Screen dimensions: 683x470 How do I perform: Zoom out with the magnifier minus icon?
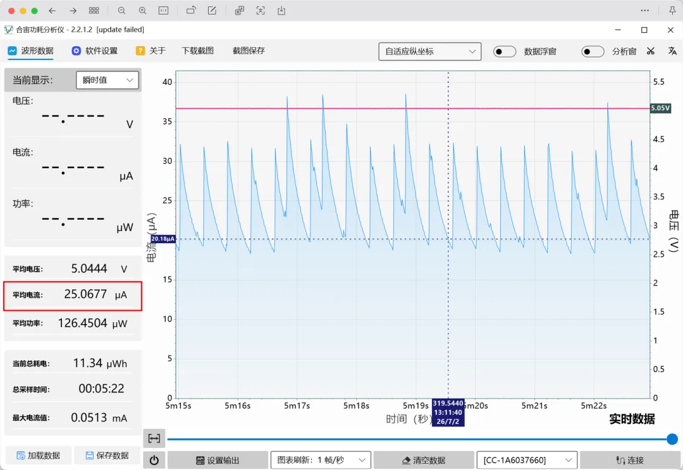pyautogui.click(x=121, y=11)
